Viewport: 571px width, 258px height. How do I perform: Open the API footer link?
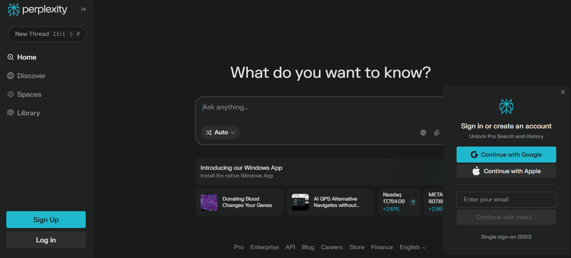click(290, 247)
